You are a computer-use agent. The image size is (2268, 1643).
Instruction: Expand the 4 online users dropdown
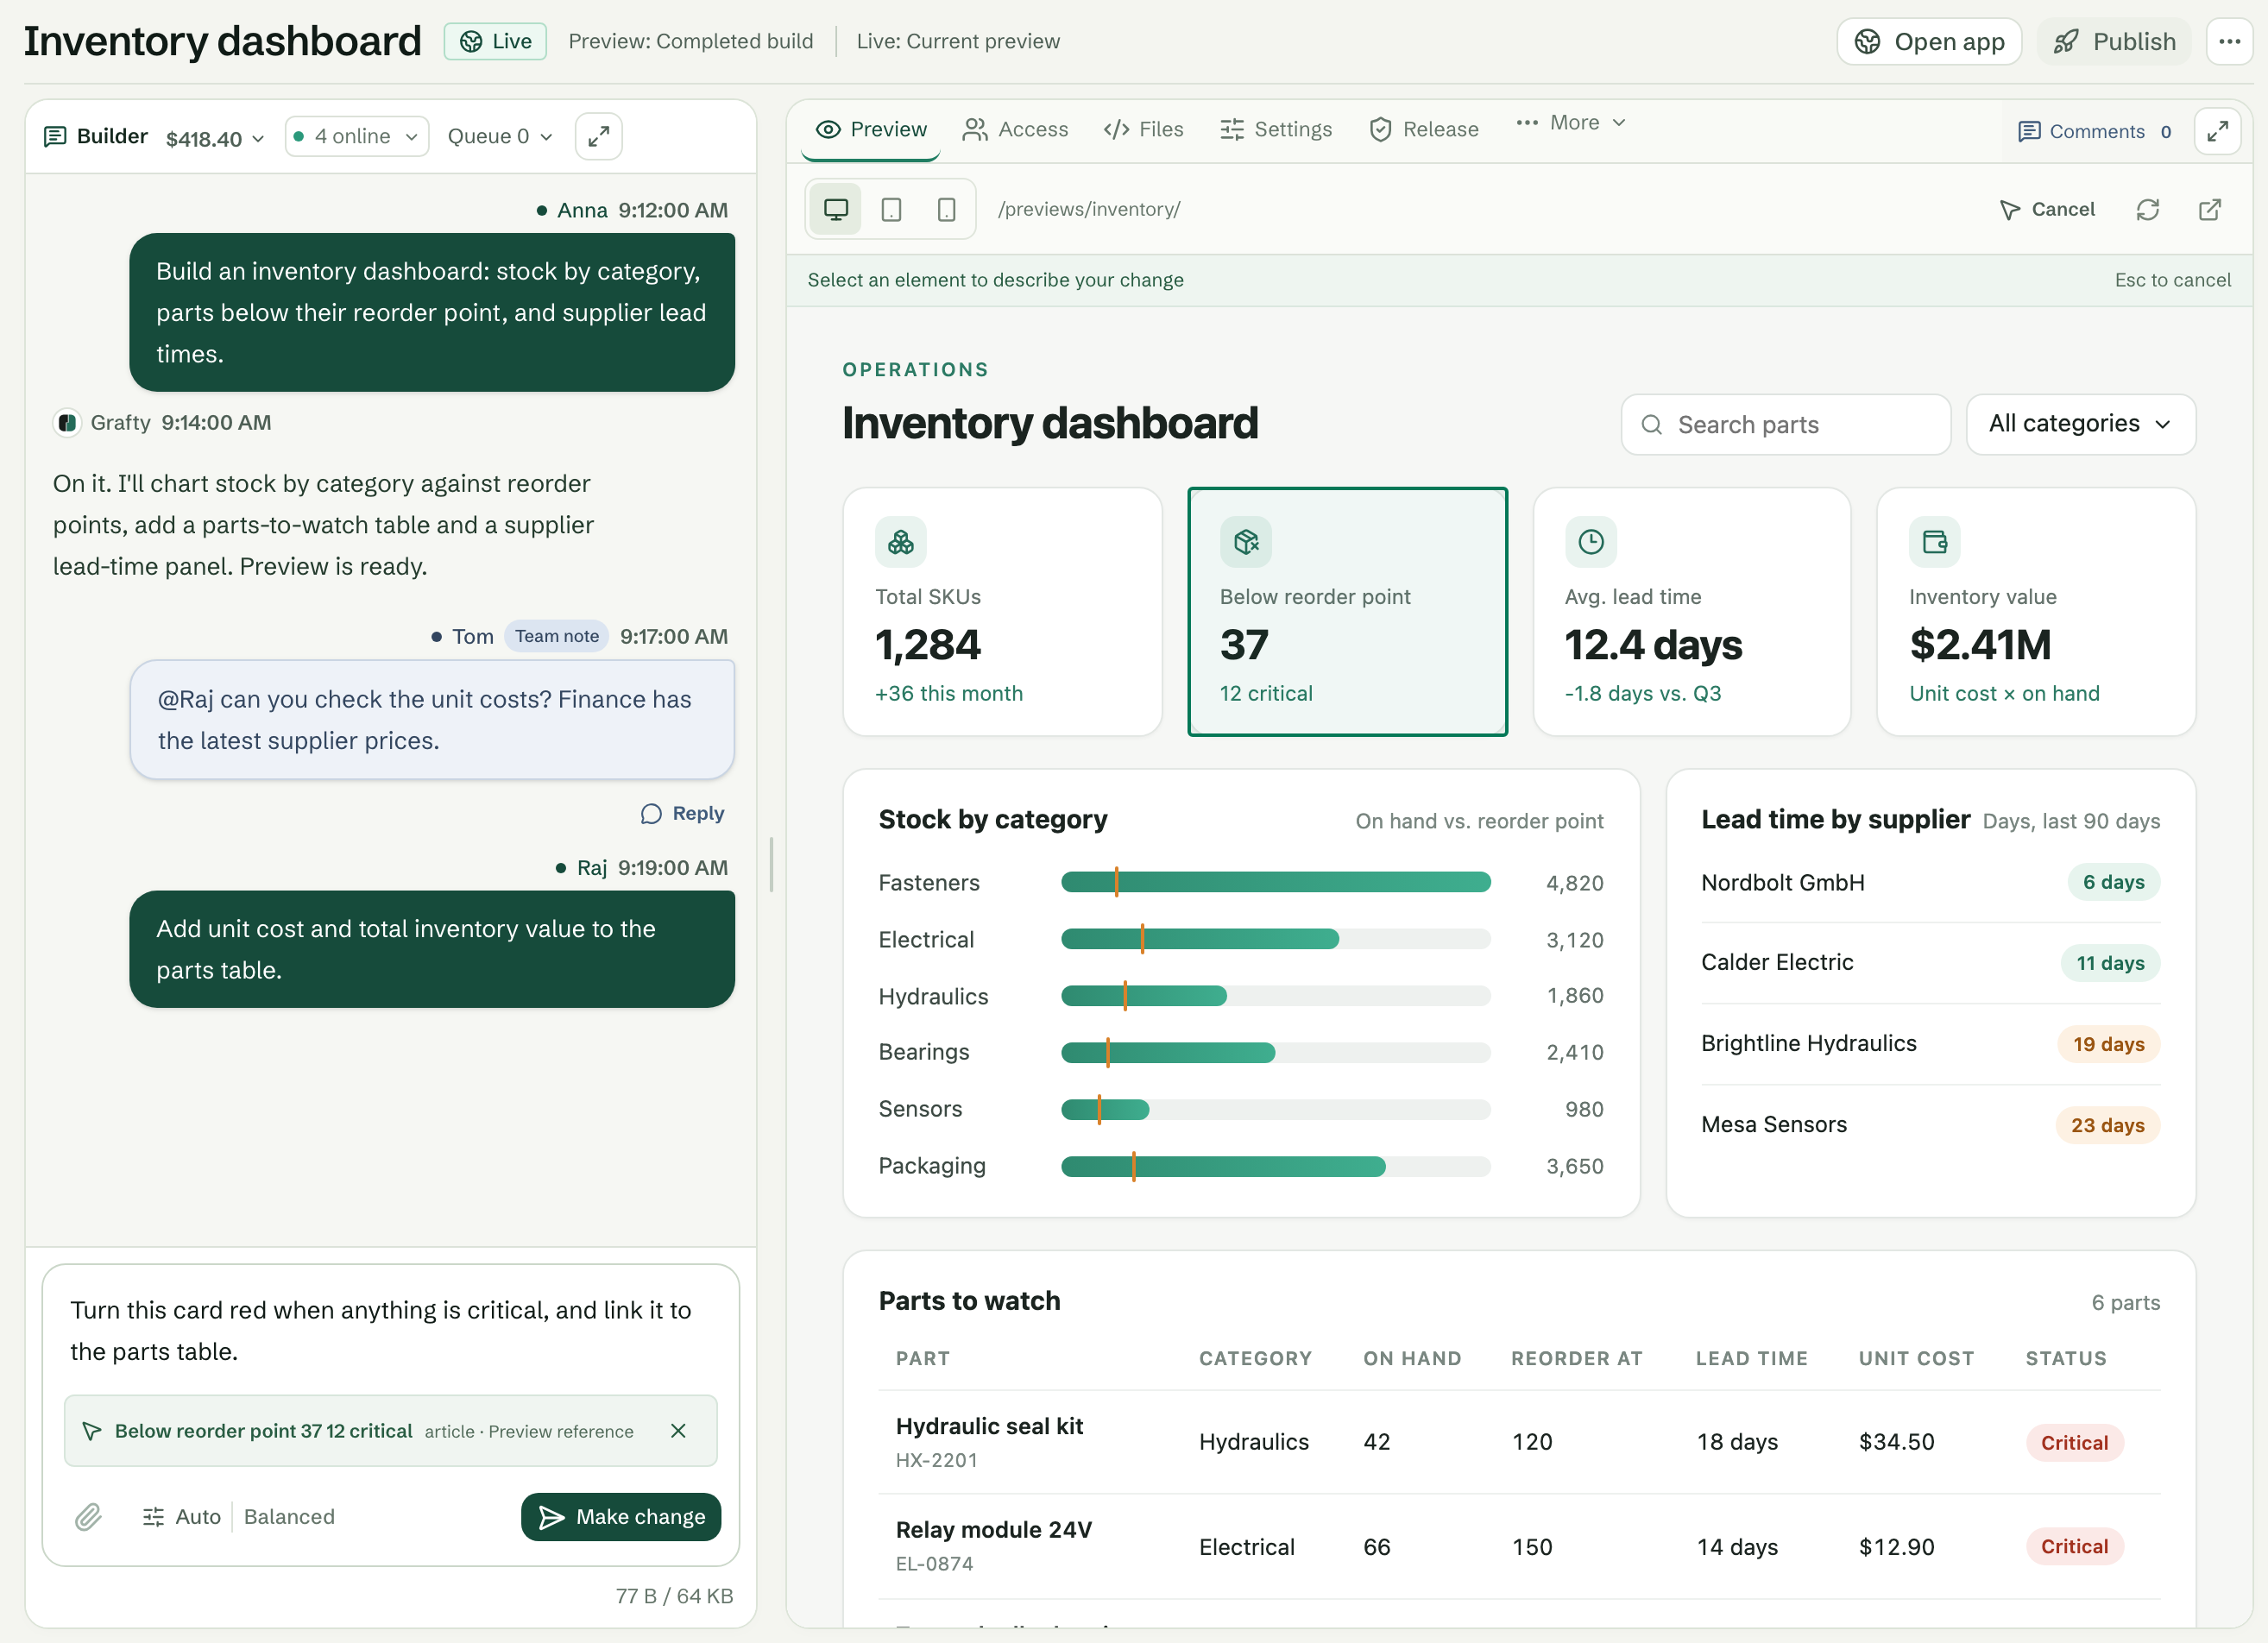357,136
